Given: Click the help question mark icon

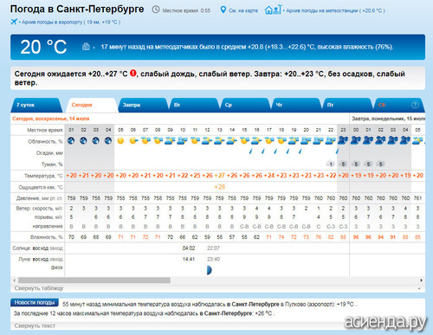Looking at the screenshot, I should coord(415,105).
